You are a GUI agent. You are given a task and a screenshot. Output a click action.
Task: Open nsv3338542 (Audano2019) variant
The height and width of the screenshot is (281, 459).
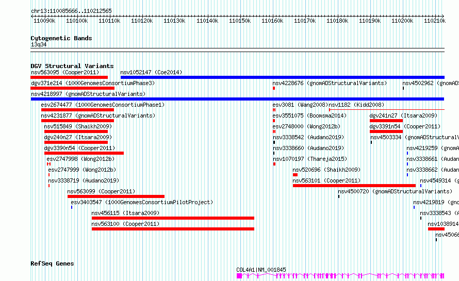click(308, 137)
